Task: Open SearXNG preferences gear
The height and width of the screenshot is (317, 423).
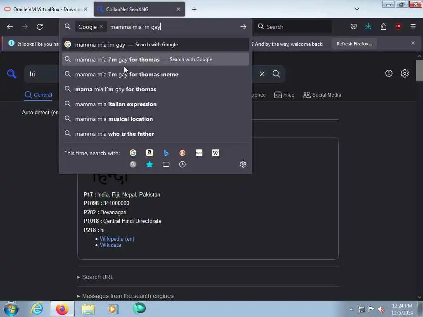Action: 404,73
